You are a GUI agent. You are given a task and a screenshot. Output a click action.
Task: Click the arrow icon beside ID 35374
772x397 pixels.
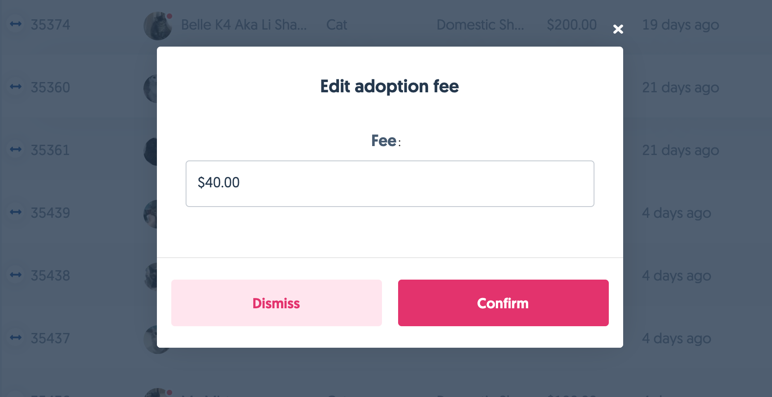tap(16, 24)
